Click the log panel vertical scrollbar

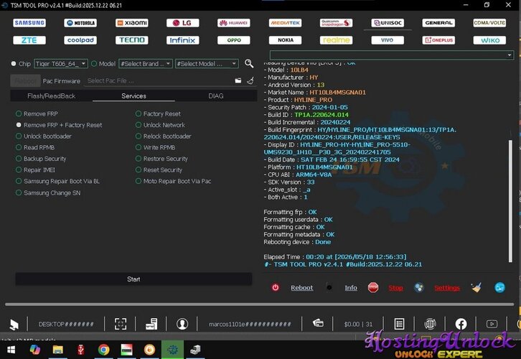click(x=511, y=201)
